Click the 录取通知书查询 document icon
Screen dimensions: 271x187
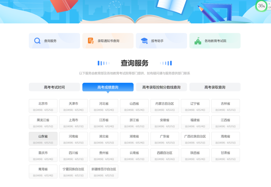point(91,41)
